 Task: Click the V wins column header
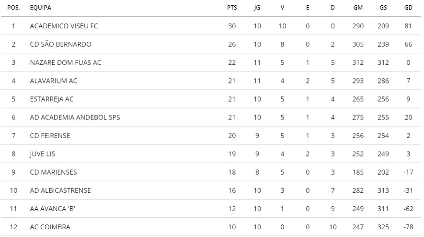click(x=282, y=8)
